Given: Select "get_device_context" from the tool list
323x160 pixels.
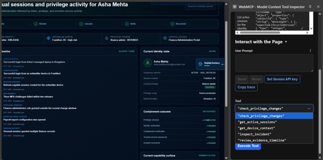Looking at the screenshot, I should [274, 128].
